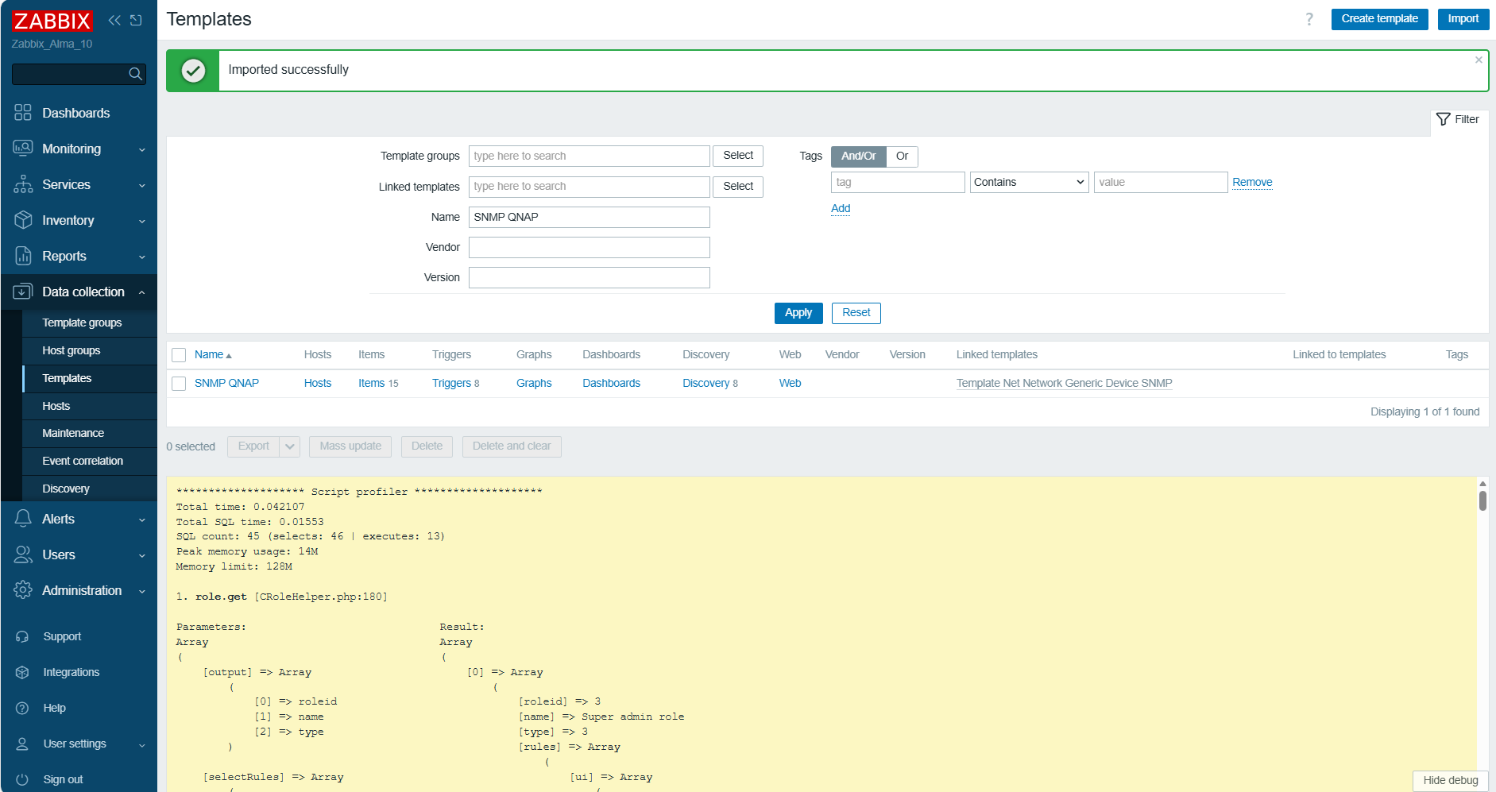Open Host groups submenu item
The height and width of the screenshot is (792, 1496).
click(71, 350)
